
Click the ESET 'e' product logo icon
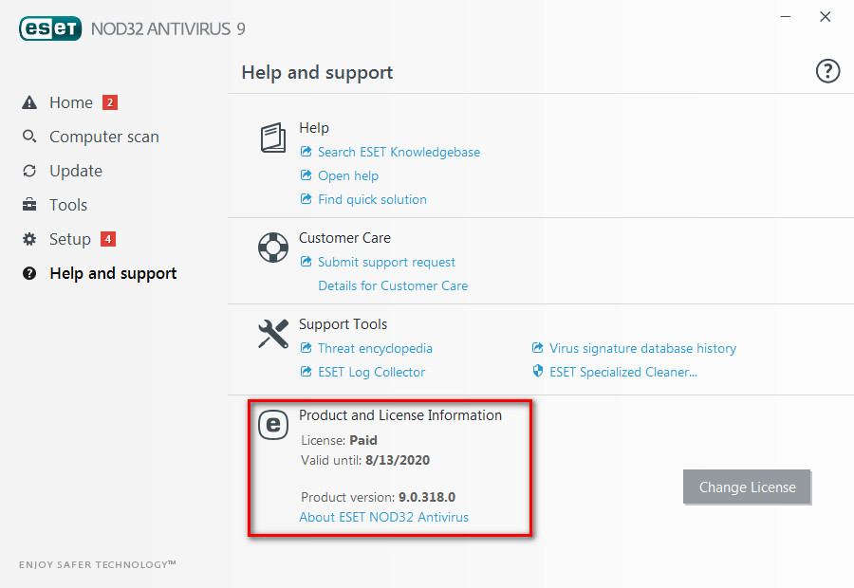click(273, 424)
